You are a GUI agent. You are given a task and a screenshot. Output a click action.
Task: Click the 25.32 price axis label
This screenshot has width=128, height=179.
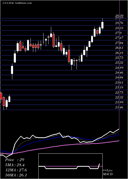tap(119, 63)
